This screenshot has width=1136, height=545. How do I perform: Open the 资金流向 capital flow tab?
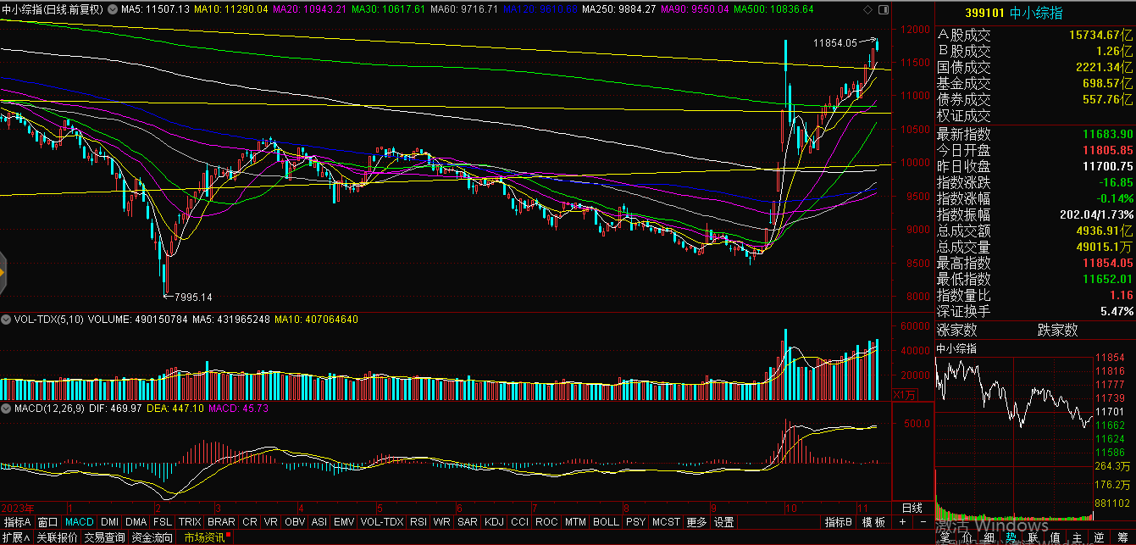click(152, 537)
